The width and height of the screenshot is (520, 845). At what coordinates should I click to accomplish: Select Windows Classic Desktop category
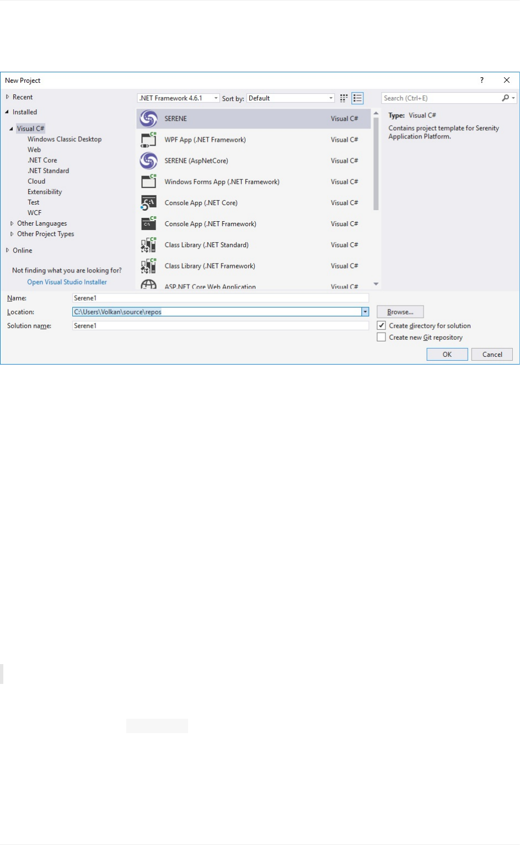pyautogui.click(x=65, y=139)
